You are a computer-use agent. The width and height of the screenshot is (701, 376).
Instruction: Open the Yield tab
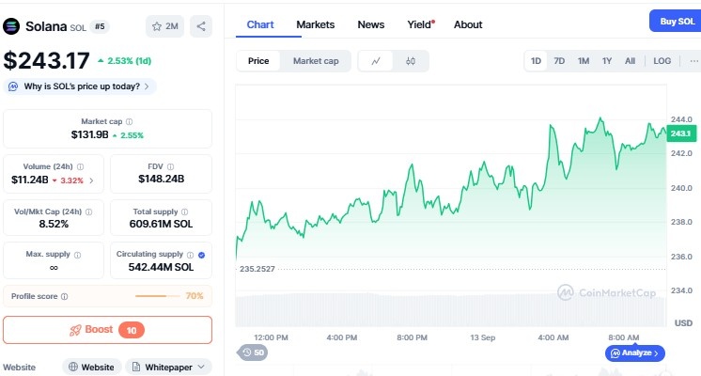[420, 24]
